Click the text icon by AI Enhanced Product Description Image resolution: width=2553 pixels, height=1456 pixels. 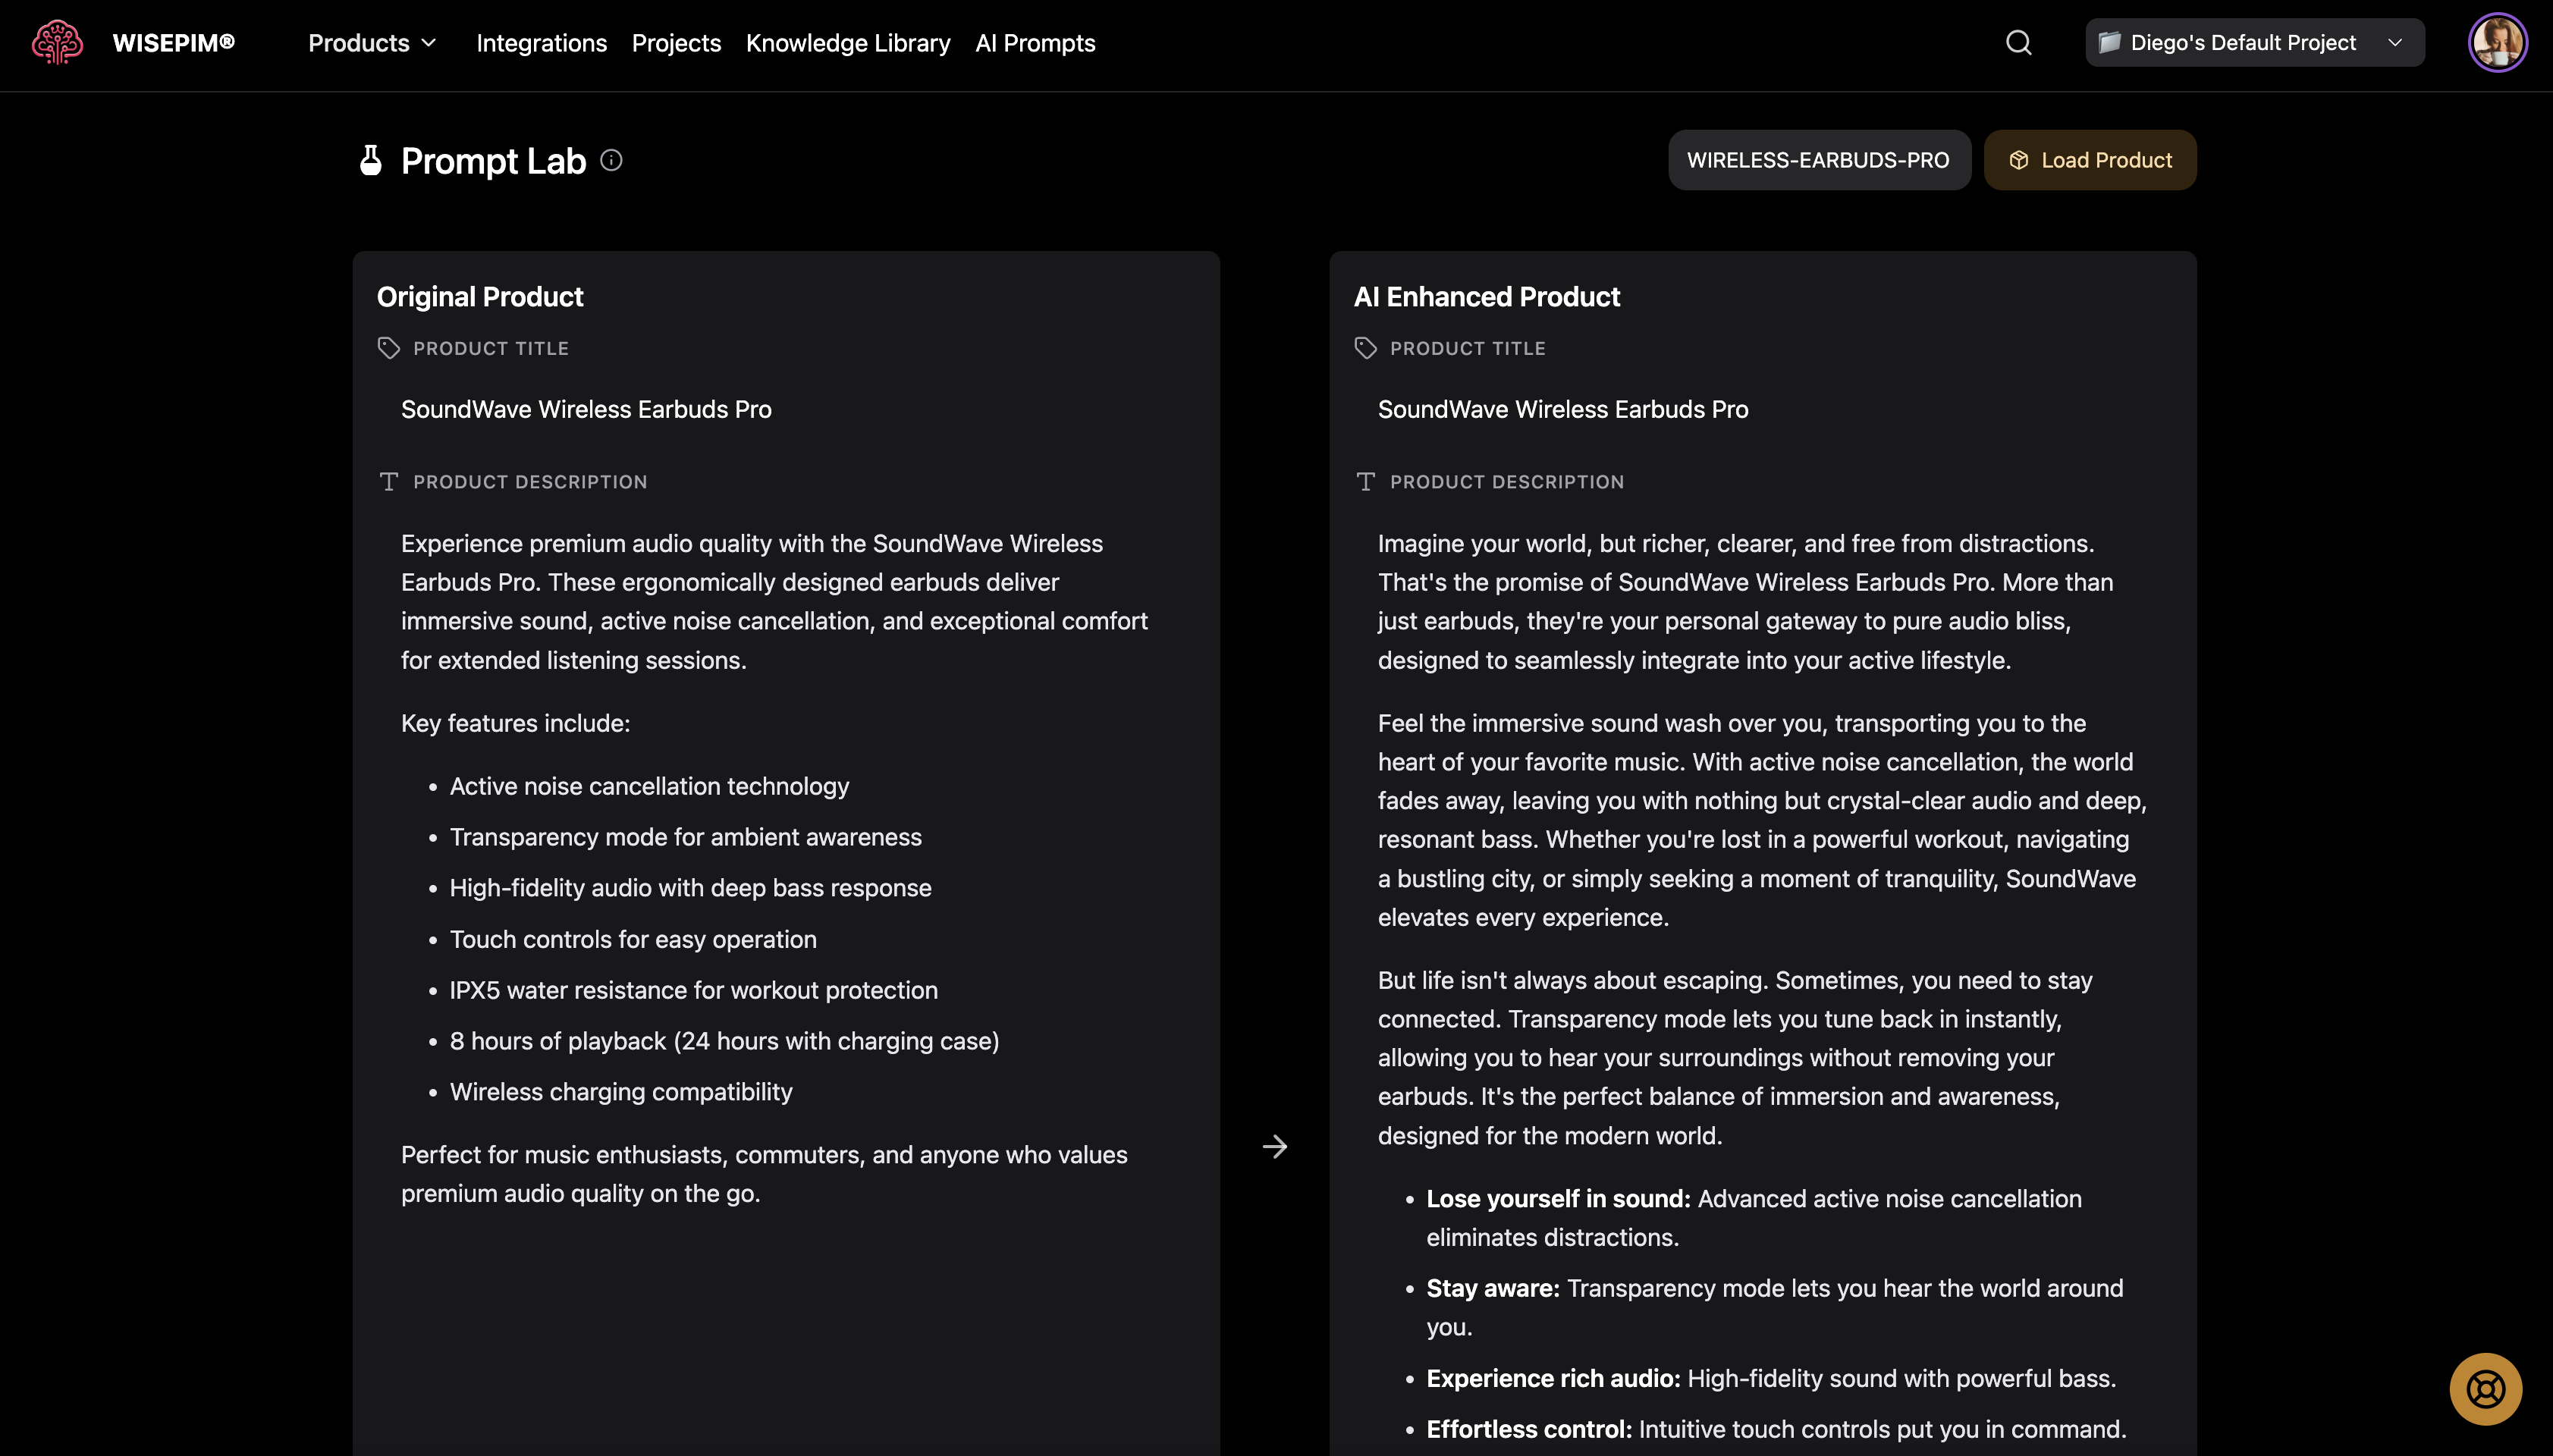[x=1366, y=482]
